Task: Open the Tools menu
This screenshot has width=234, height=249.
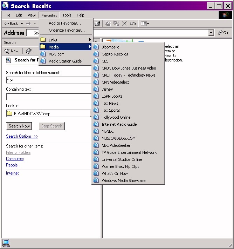Action: click(67, 15)
